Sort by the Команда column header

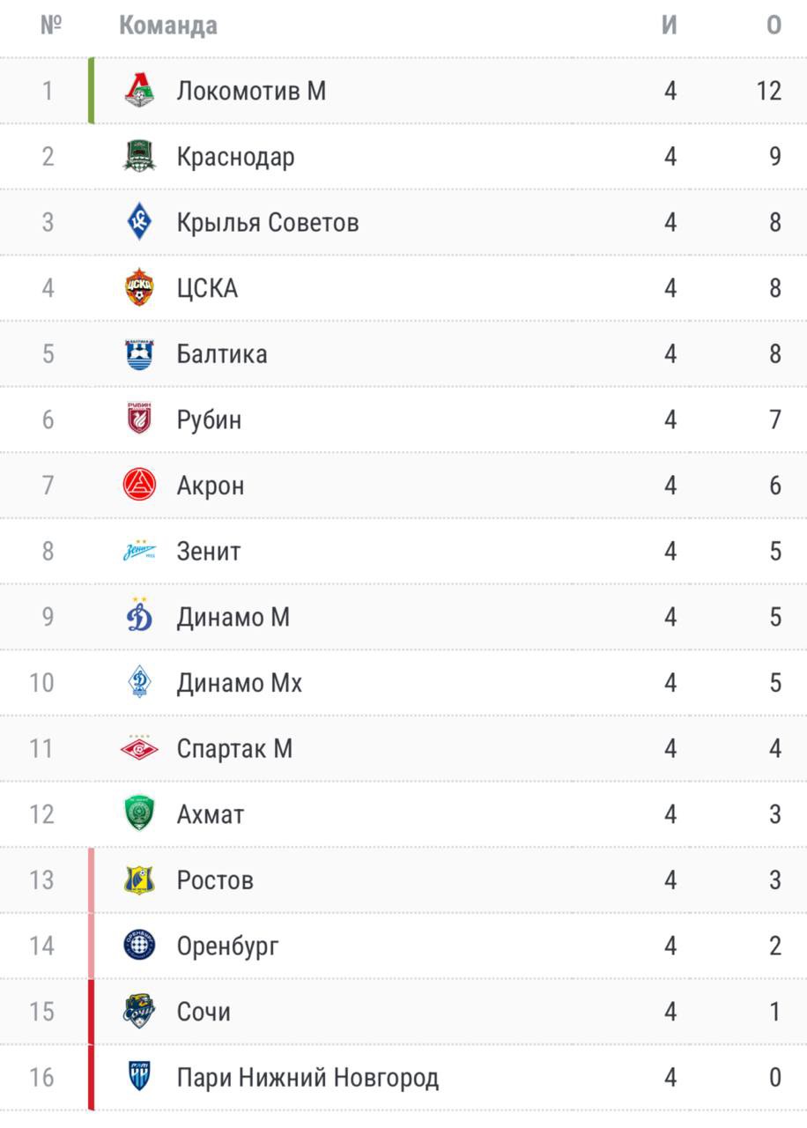[168, 26]
